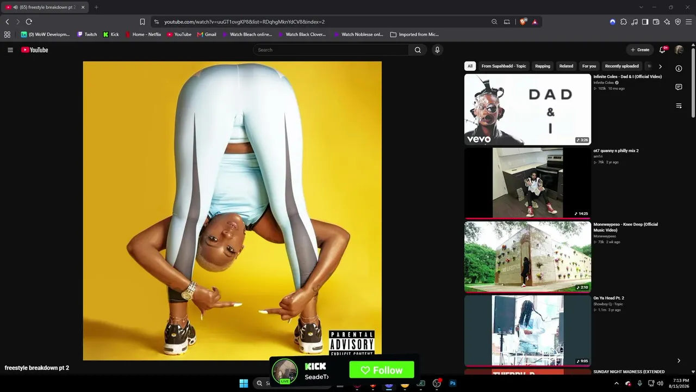Bookmark this page in the address bar

[x=142, y=22]
